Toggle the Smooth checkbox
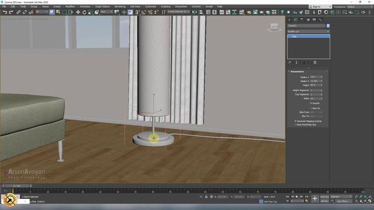 tap(311, 103)
